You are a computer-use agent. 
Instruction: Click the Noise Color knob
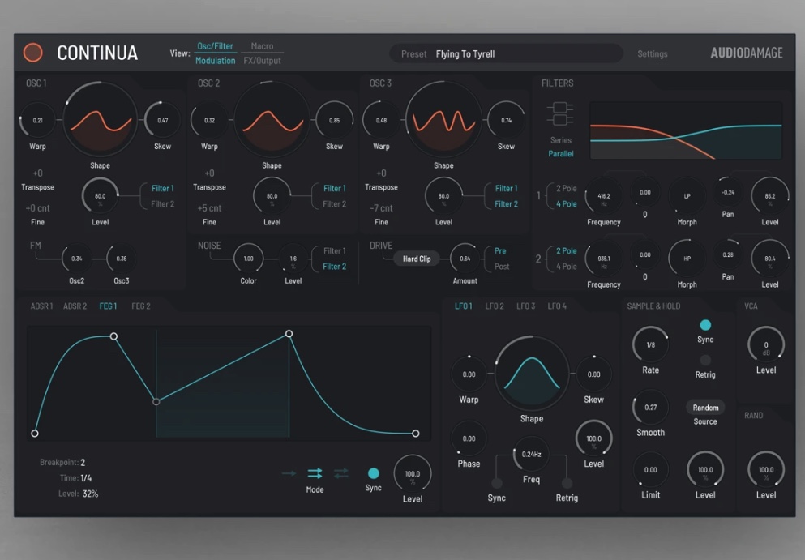[249, 259]
